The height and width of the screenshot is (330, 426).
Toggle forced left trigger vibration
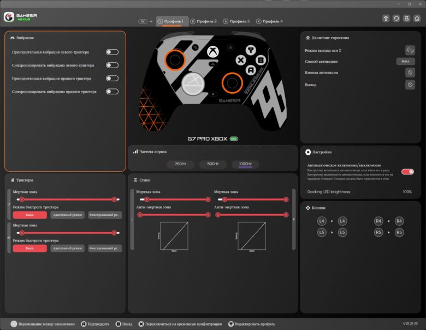112,52
